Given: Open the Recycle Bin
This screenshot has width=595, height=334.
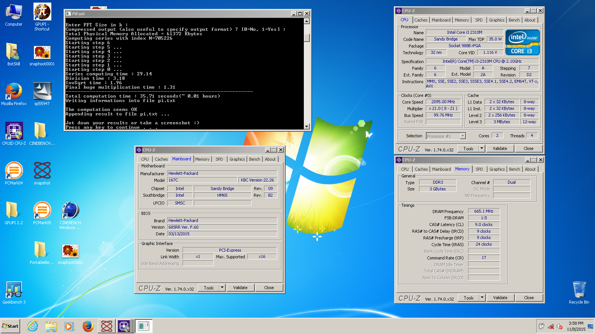Looking at the screenshot, I should tap(579, 292).
